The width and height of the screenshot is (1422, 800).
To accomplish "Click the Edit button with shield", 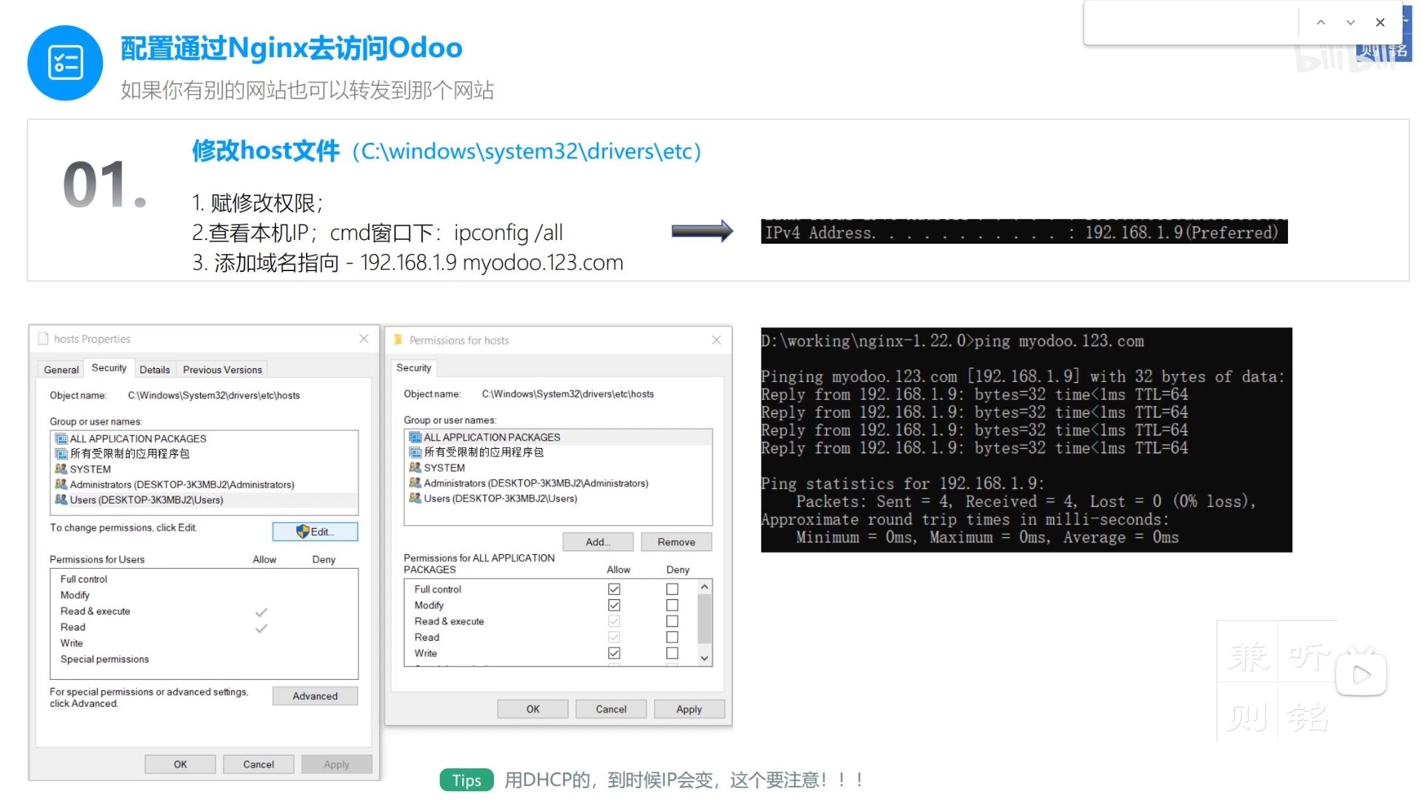I will click(x=315, y=532).
